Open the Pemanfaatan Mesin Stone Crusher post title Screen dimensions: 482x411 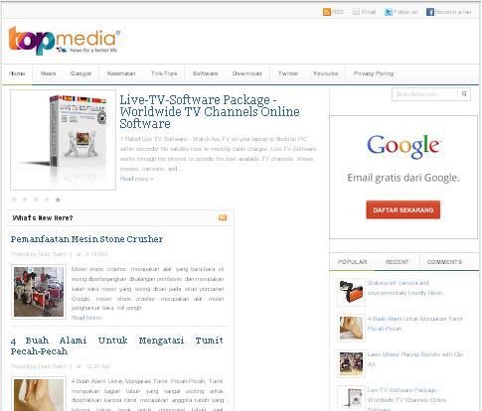[x=86, y=239]
